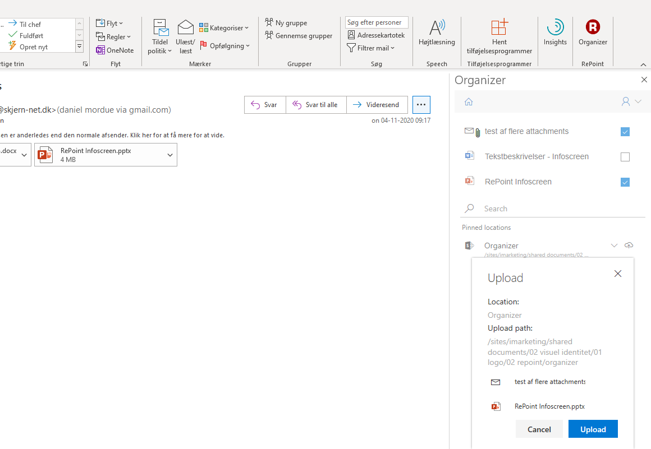Open Adressekartotek address book
The width and height of the screenshot is (651, 449).
point(375,35)
